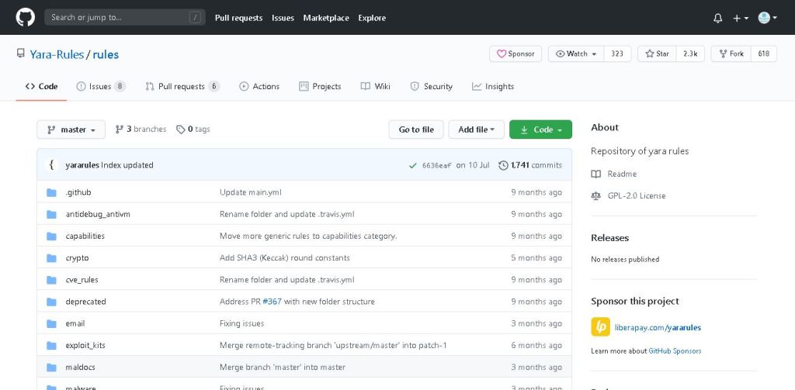Open the green Code dropdown
Image resolution: width=795 pixels, height=390 pixels.
click(540, 129)
